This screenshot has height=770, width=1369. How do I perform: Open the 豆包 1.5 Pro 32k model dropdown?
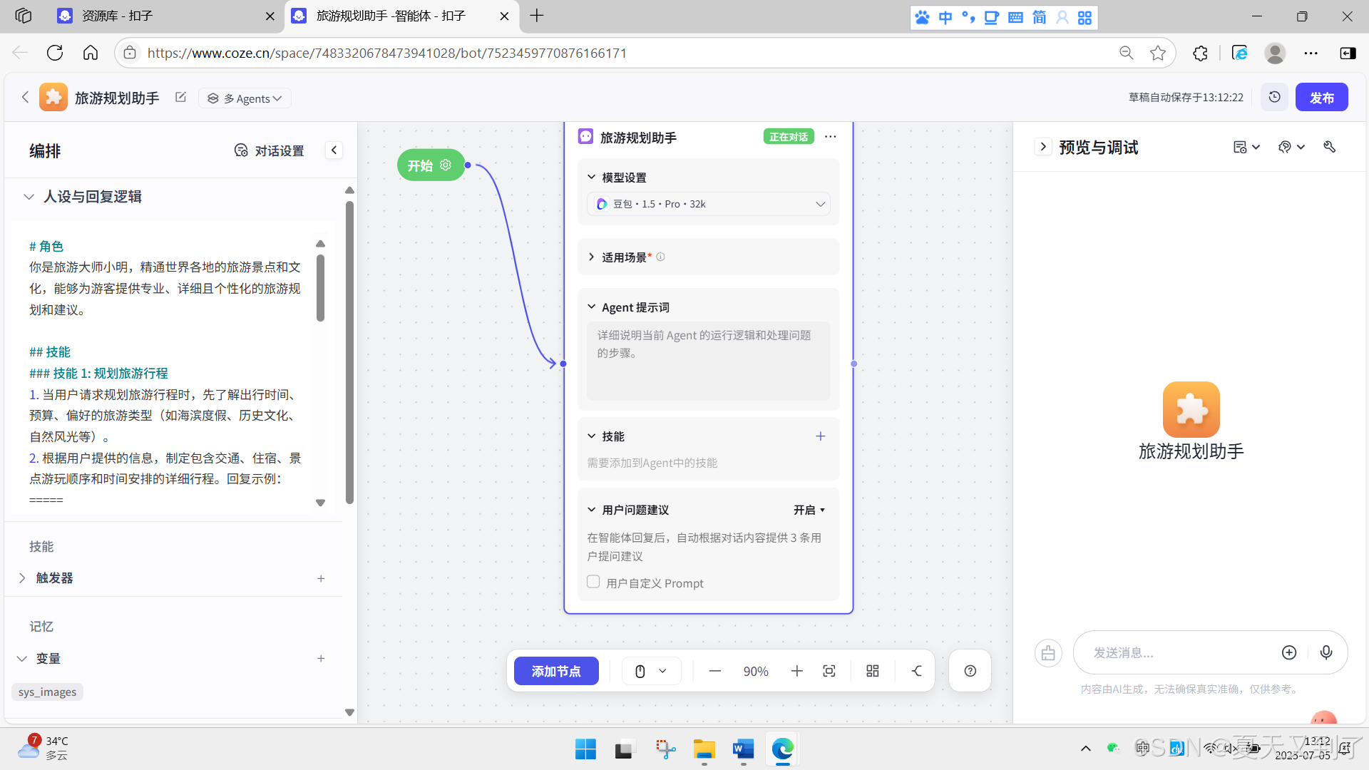[708, 204]
